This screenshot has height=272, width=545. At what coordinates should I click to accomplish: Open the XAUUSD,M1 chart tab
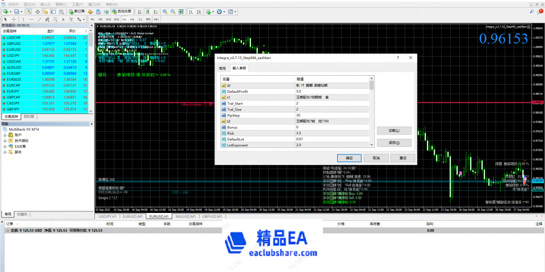[x=185, y=216]
